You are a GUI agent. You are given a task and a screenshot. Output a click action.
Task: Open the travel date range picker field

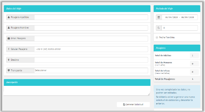179,17
